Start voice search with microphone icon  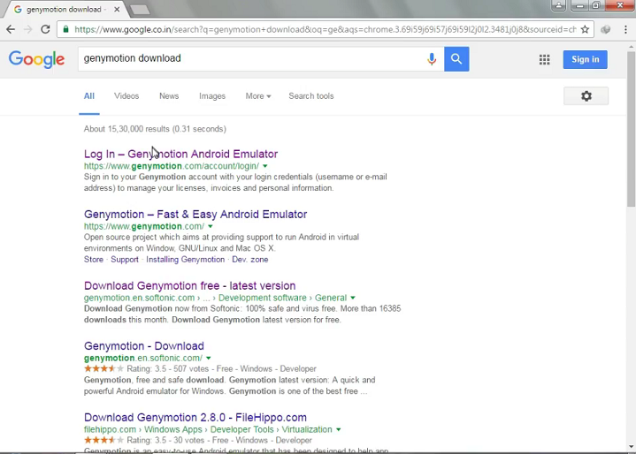pos(432,59)
